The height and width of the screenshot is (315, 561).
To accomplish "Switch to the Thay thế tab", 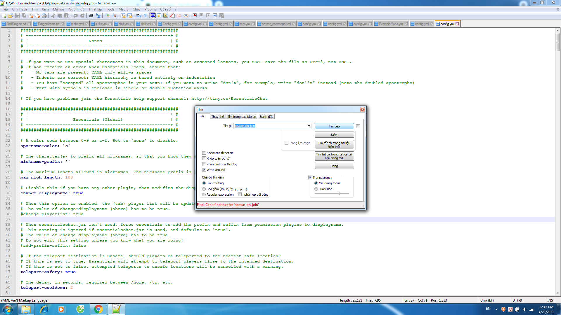I will (217, 117).
